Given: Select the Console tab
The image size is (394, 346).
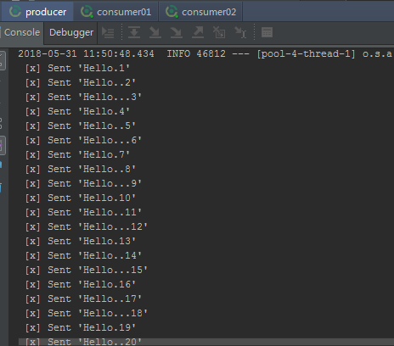Looking at the screenshot, I should pos(22,32).
